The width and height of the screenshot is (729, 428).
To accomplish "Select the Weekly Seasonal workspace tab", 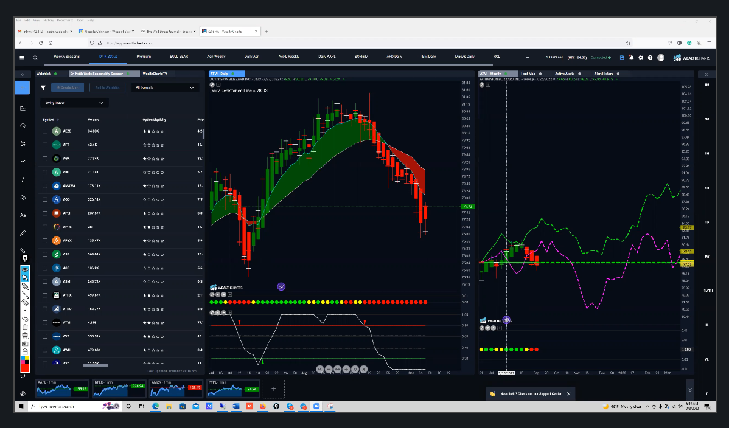I will [x=67, y=57].
